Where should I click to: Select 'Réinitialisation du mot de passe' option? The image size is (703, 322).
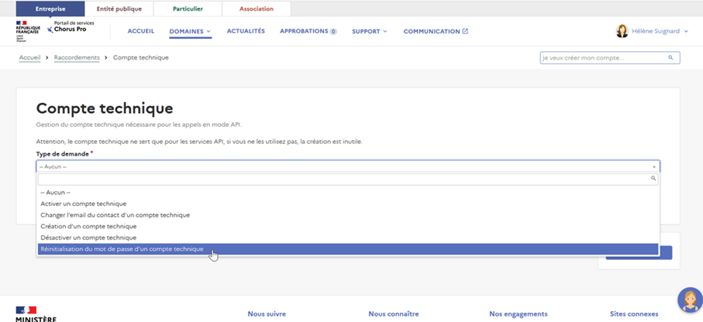[x=348, y=249]
